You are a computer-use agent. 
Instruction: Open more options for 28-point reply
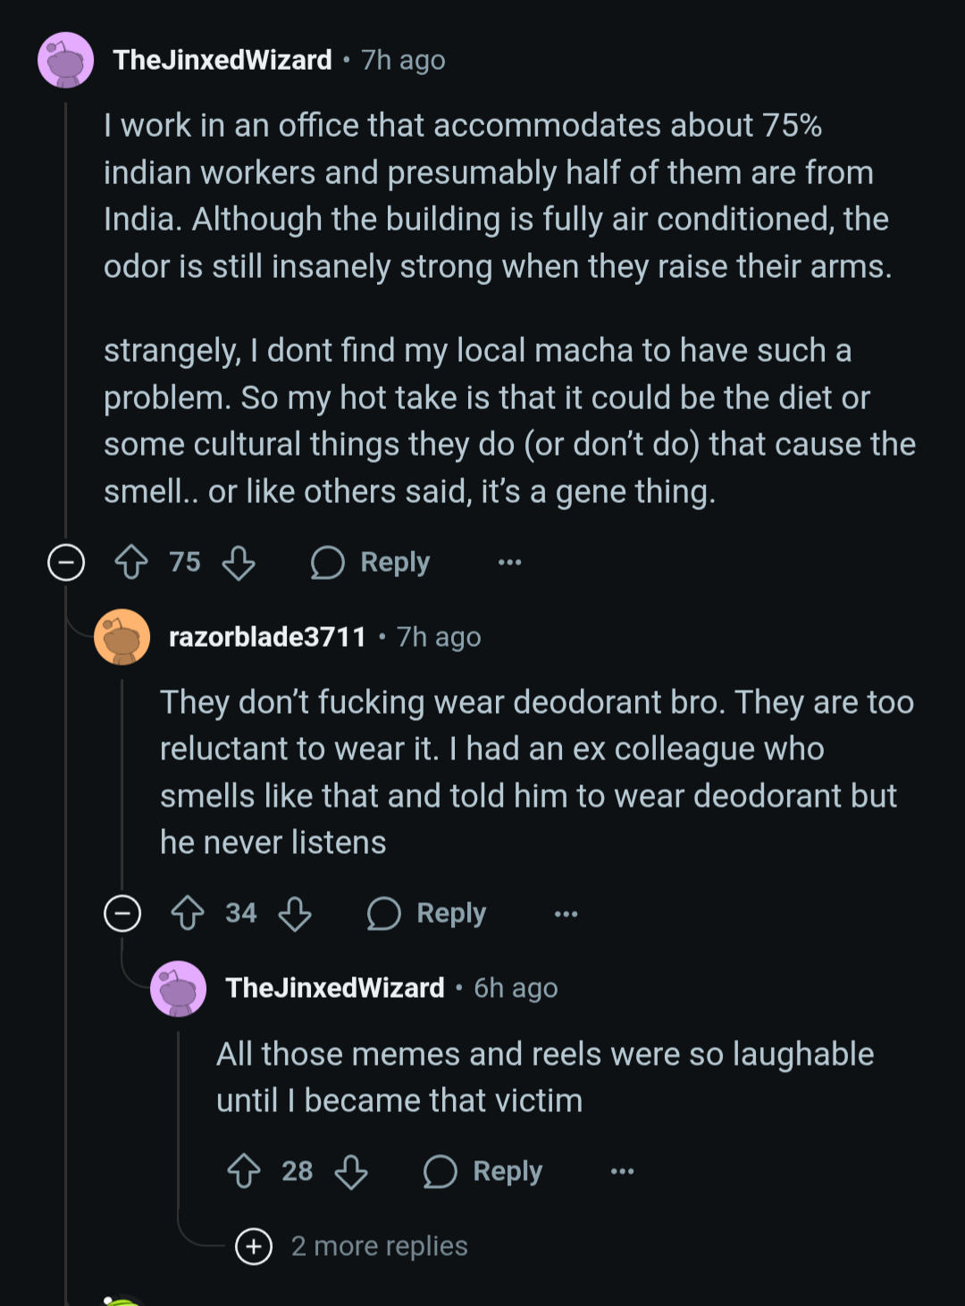pos(622,1171)
